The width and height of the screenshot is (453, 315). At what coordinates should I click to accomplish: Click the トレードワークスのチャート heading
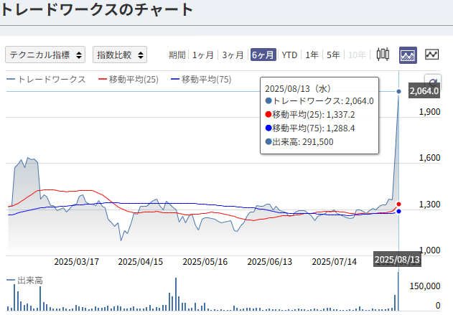tap(96, 9)
